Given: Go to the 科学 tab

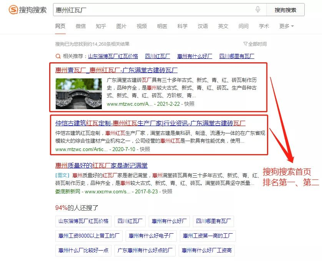Looking at the screenshot, I should tap(183, 26).
